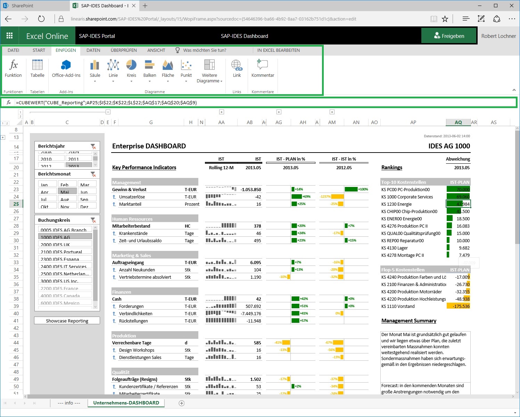Insert a pie chart via Kreis icon
Screen dimensions: 520x417
[x=131, y=68]
